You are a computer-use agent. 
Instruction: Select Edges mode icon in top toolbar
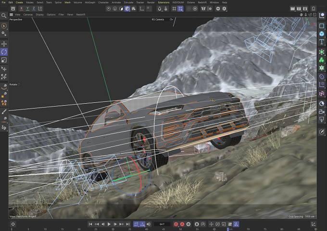point(115,9)
